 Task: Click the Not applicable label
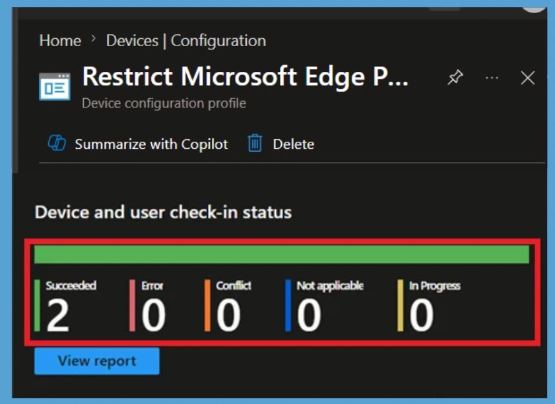click(x=330, y=286)
